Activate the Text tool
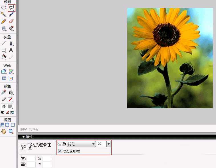216x168 pixels. tap(11, 50)
